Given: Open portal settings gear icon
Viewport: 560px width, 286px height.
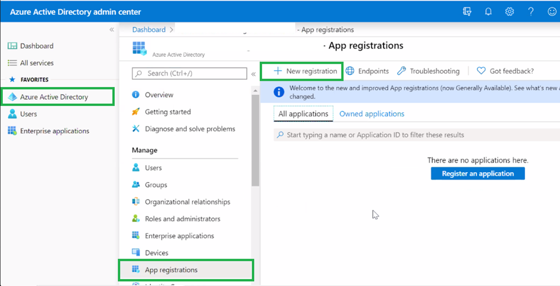Looking at the screenshot, I should coord(509,12).
